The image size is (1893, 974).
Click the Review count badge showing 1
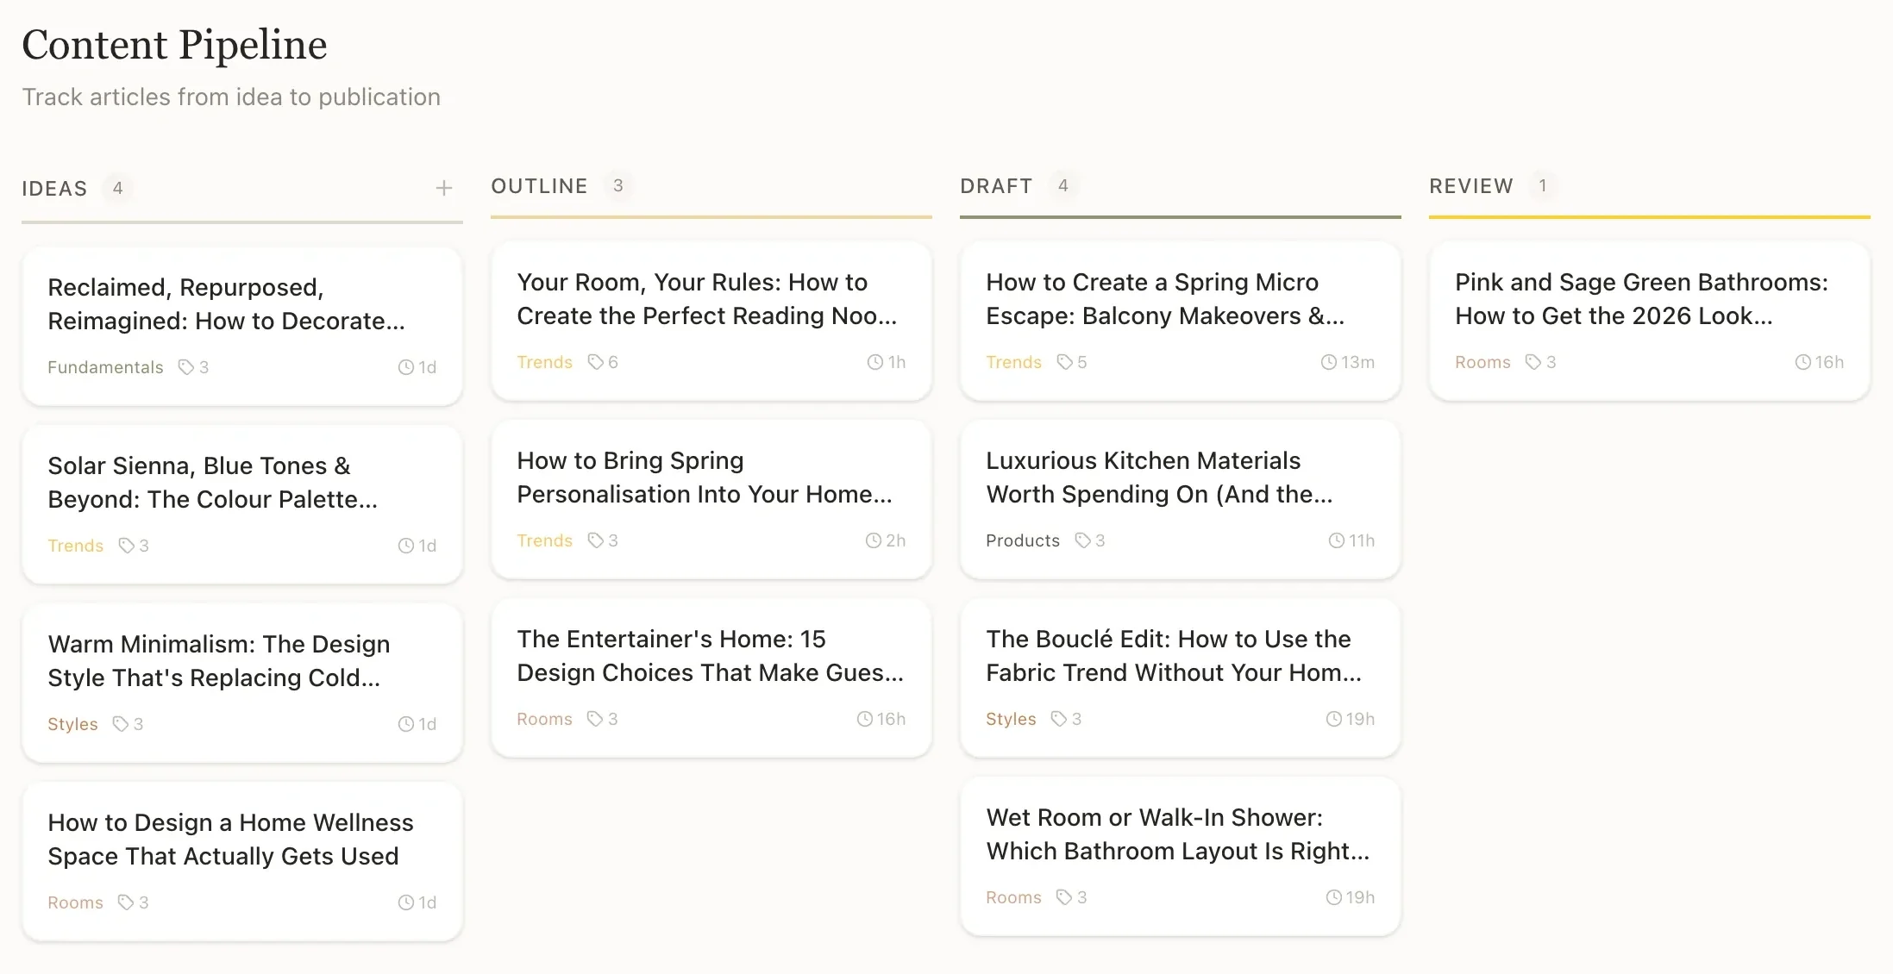click(1543, 185)
